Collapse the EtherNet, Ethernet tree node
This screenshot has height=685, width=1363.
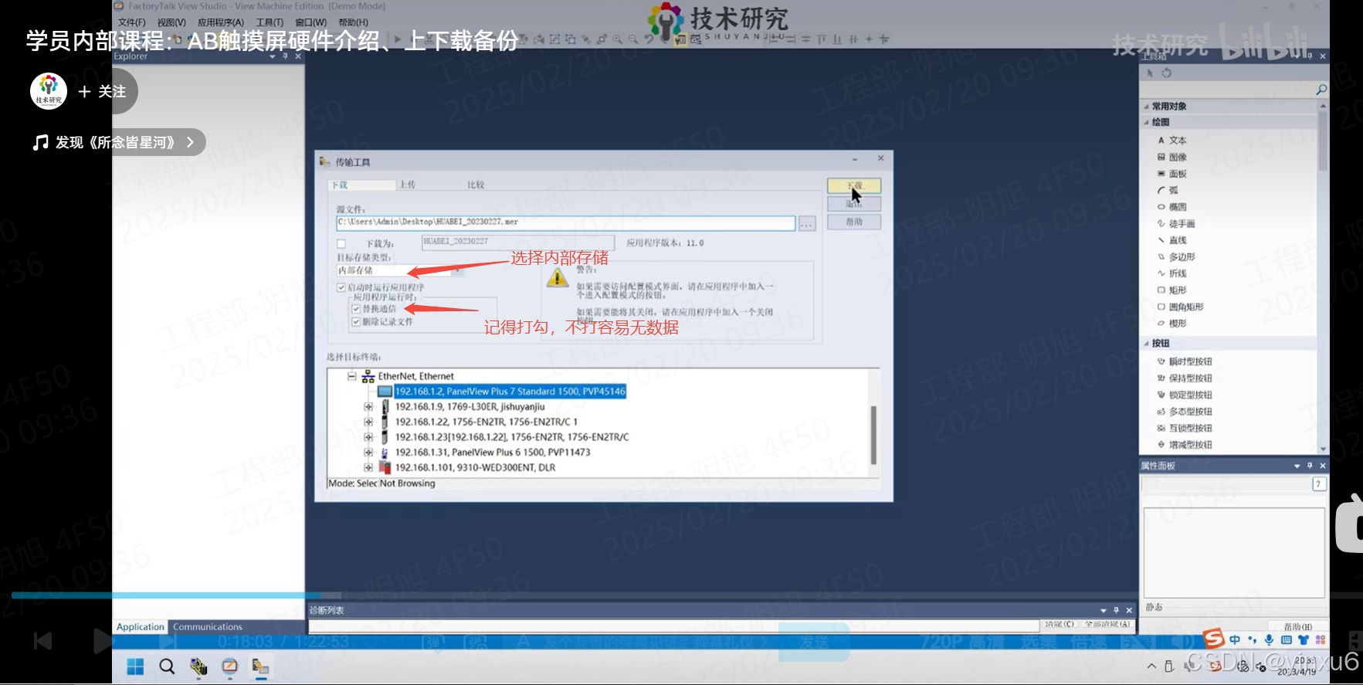coord(352,377)
